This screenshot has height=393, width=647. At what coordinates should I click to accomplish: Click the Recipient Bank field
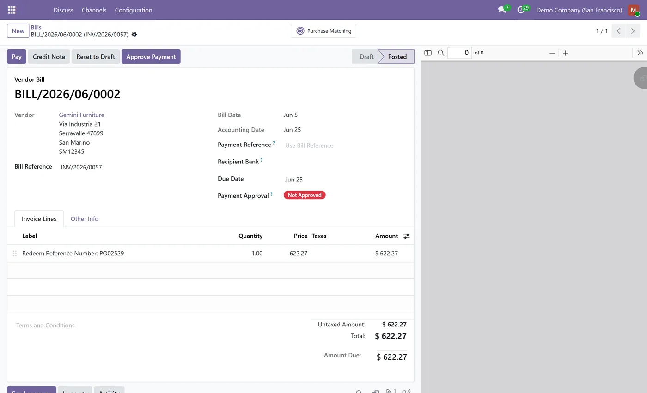[344, 162]
